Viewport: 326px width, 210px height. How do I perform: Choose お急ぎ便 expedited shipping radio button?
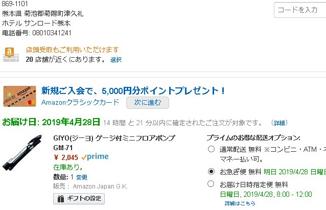pyautogui.click(x=211, y=171)
